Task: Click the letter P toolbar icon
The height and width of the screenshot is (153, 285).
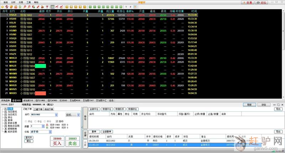Action: pos(130,6)
